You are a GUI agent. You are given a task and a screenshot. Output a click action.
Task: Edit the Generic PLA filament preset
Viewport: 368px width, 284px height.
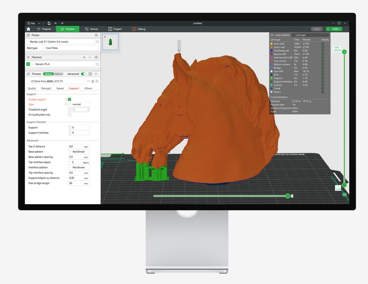coord(97,64)
